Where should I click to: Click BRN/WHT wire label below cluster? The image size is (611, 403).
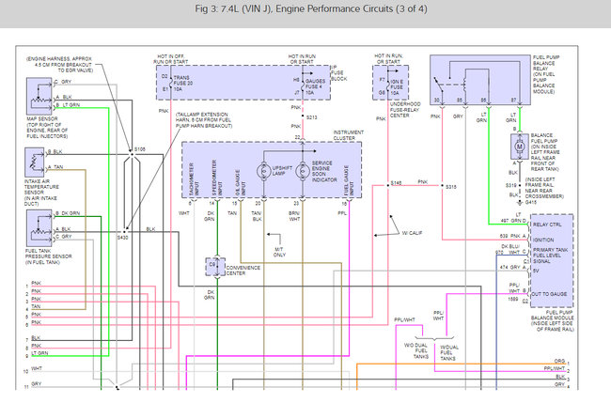pyautogui.click(x=294, y=216)
